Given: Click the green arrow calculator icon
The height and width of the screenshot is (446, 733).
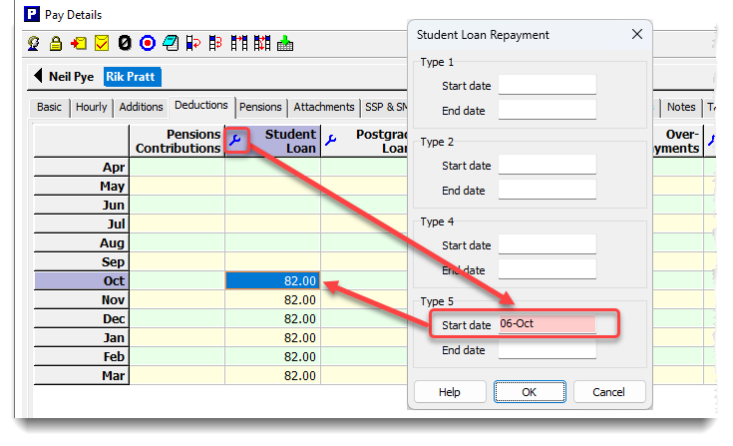Looking at the screenshot, I should tap(285, 43).
